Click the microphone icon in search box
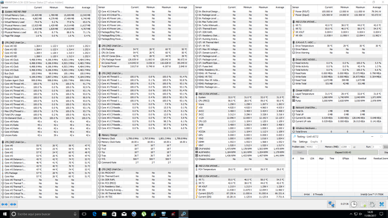The height and width of the screenshot is (218, 388). point(75,214)
